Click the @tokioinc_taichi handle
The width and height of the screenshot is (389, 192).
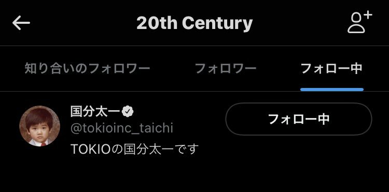click(x=122, y=128)
